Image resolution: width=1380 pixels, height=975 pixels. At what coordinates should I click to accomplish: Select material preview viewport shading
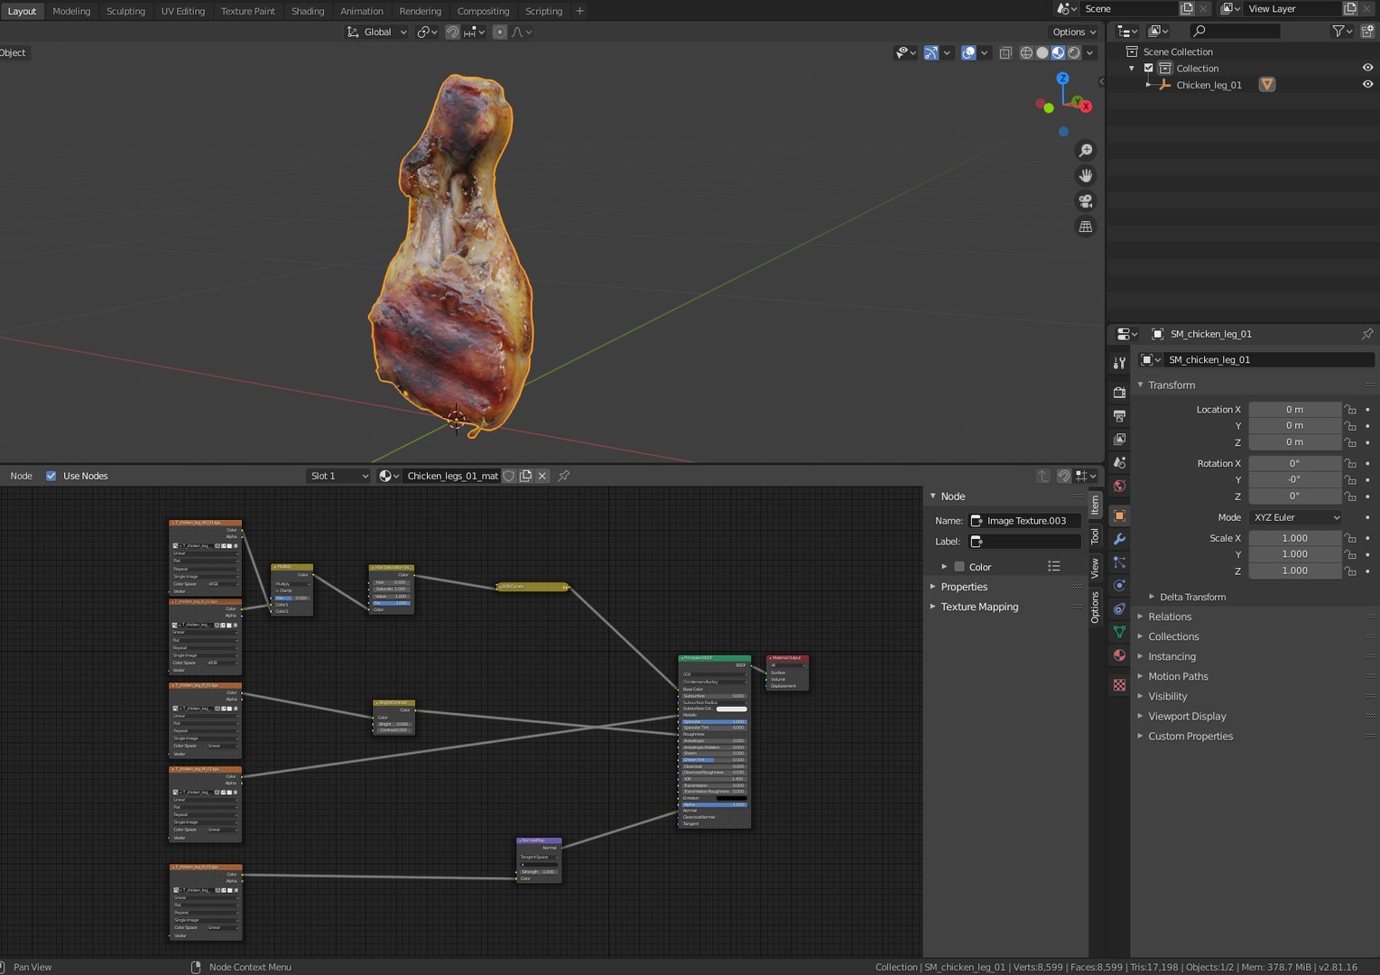[1058, 52]
